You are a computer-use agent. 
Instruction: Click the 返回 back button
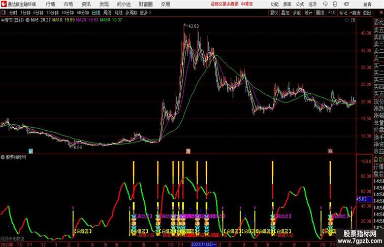coord(367,13)
